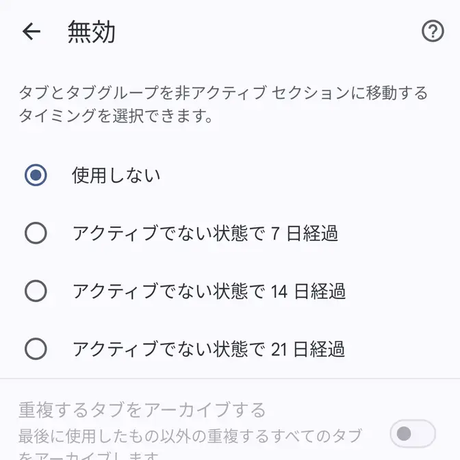Click the アクティブでない状態で 14 日経過 label
This screenshot has width=460, height=460.
(209, 292)
